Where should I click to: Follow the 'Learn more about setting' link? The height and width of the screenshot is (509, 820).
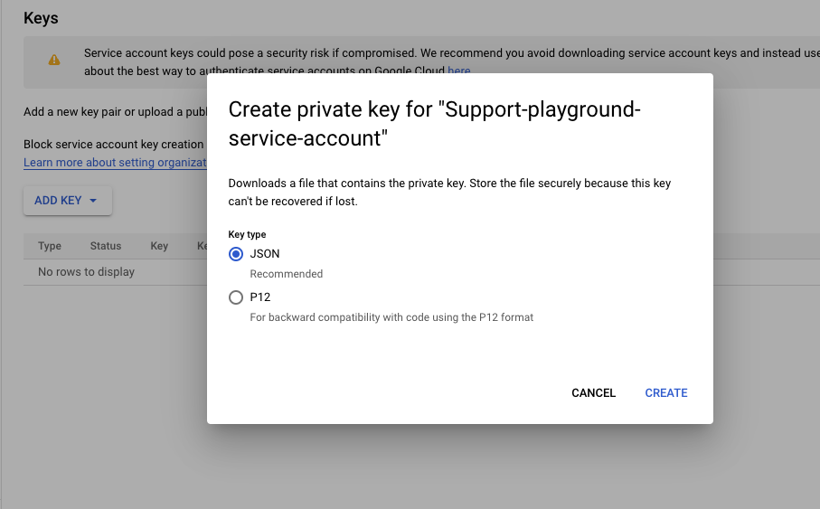tap(115, 163)
